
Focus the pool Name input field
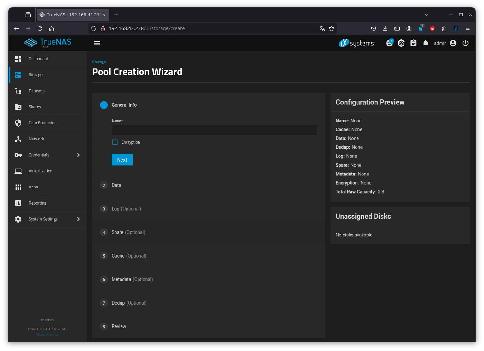click(x=214, y=130)
